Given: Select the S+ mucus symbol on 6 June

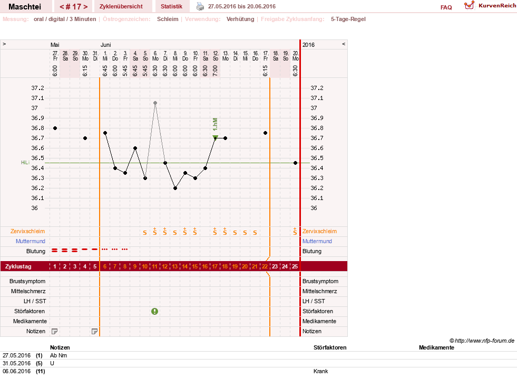Looking at the screenshot, I should pos(154,231).
